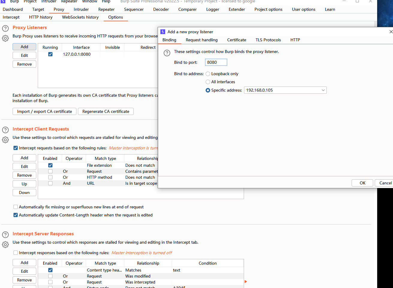393x288 pixels.
Task: Open the Decoder tab
Action: (161, 9)
